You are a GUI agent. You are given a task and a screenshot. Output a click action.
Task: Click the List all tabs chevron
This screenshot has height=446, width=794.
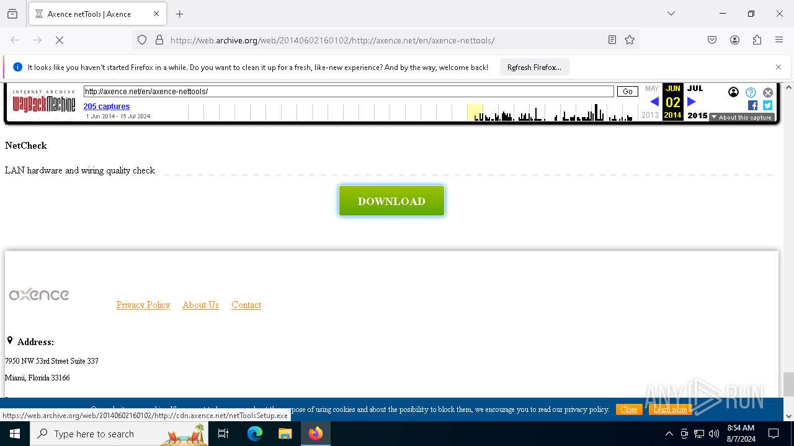671,14
